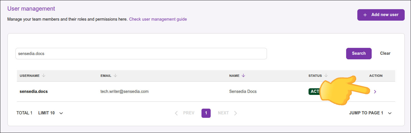
Task: Open the Check user management guide link
Action: click(x=158, y=19)
